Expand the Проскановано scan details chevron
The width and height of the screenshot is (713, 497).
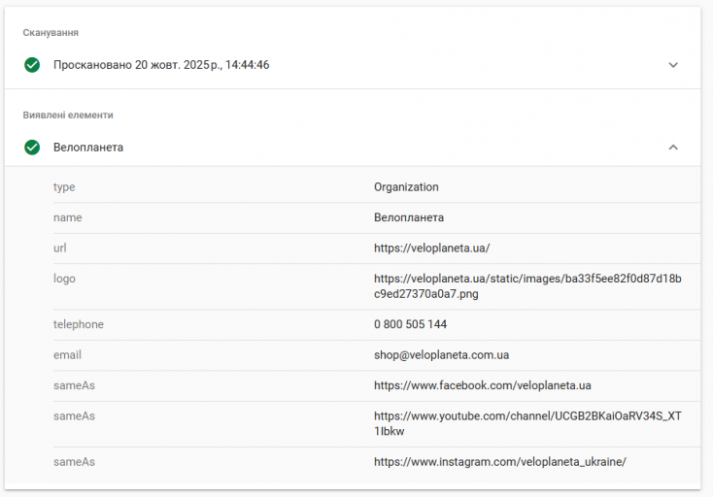pos(673,65)
